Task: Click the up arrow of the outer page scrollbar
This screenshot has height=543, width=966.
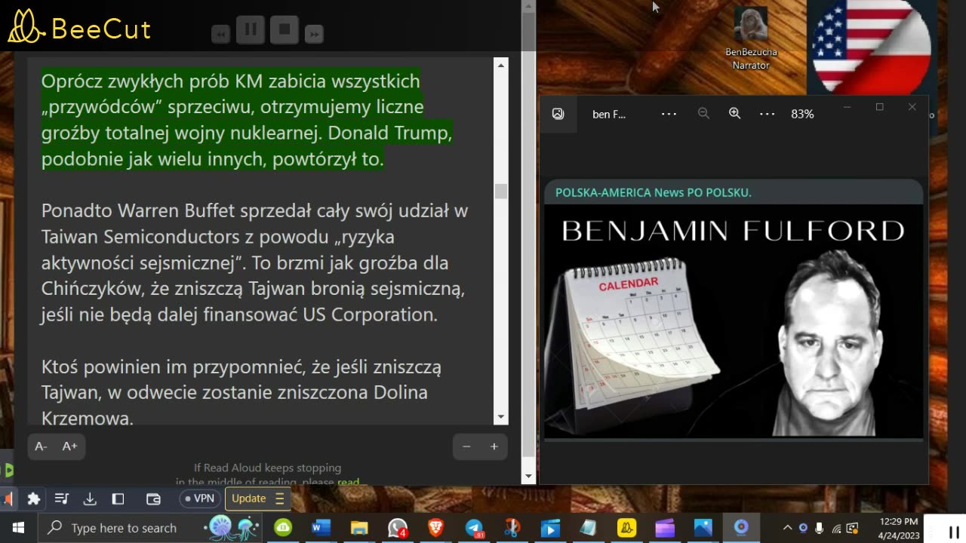Action: pyautogui.click(x=528, y=6)
